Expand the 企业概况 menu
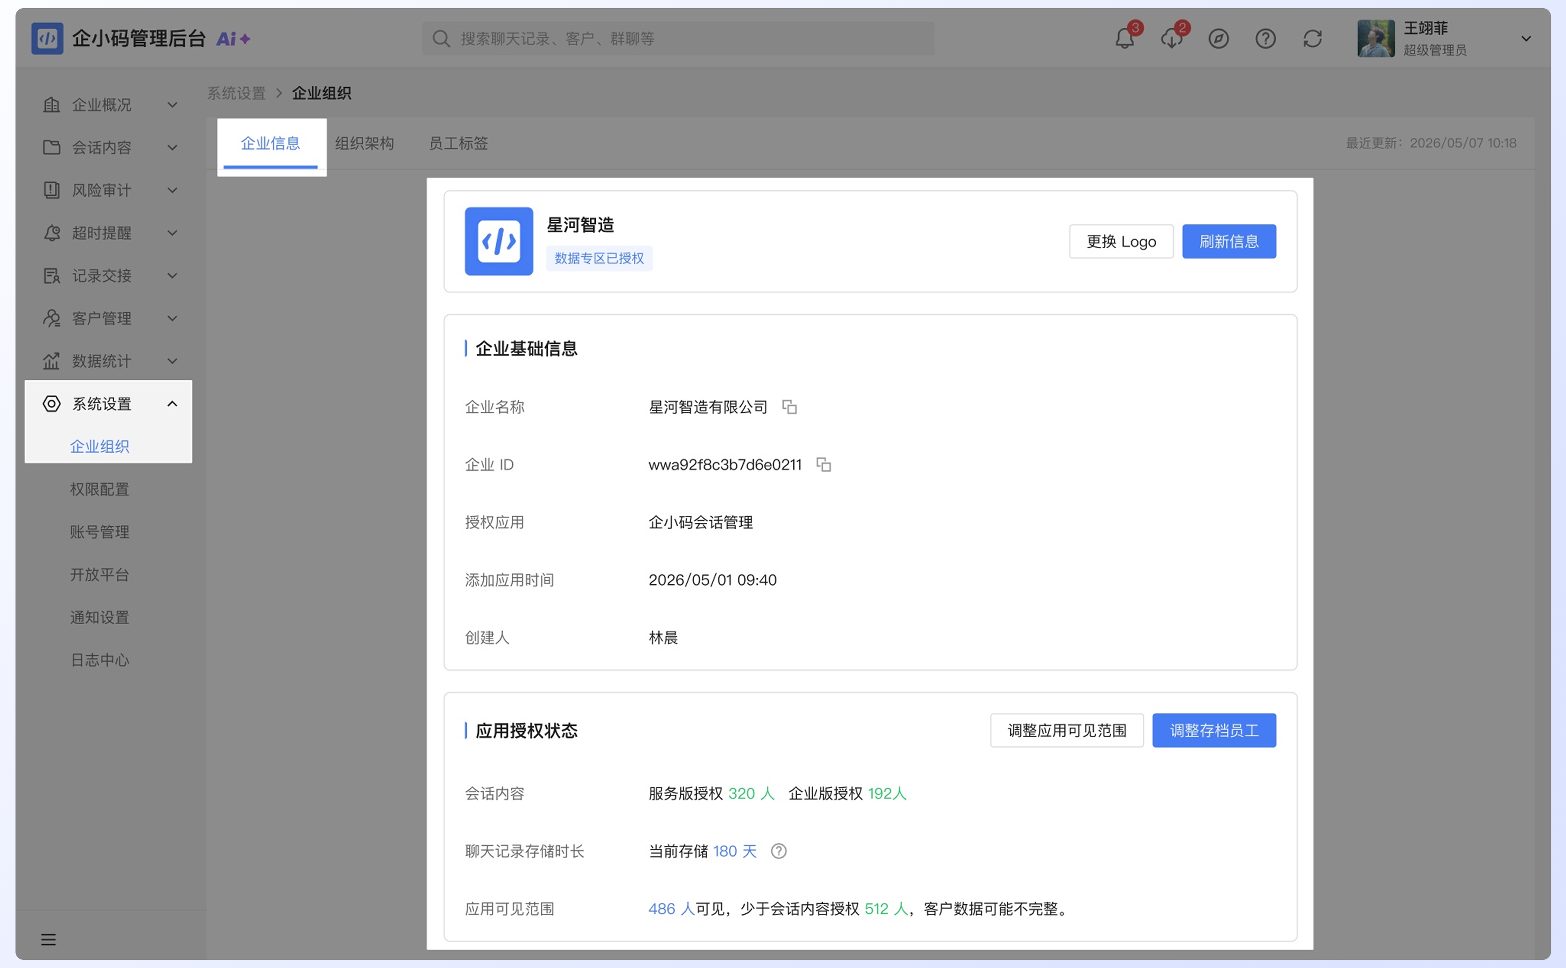Viewport: 1566px width, 968px height. pos(108,104)
